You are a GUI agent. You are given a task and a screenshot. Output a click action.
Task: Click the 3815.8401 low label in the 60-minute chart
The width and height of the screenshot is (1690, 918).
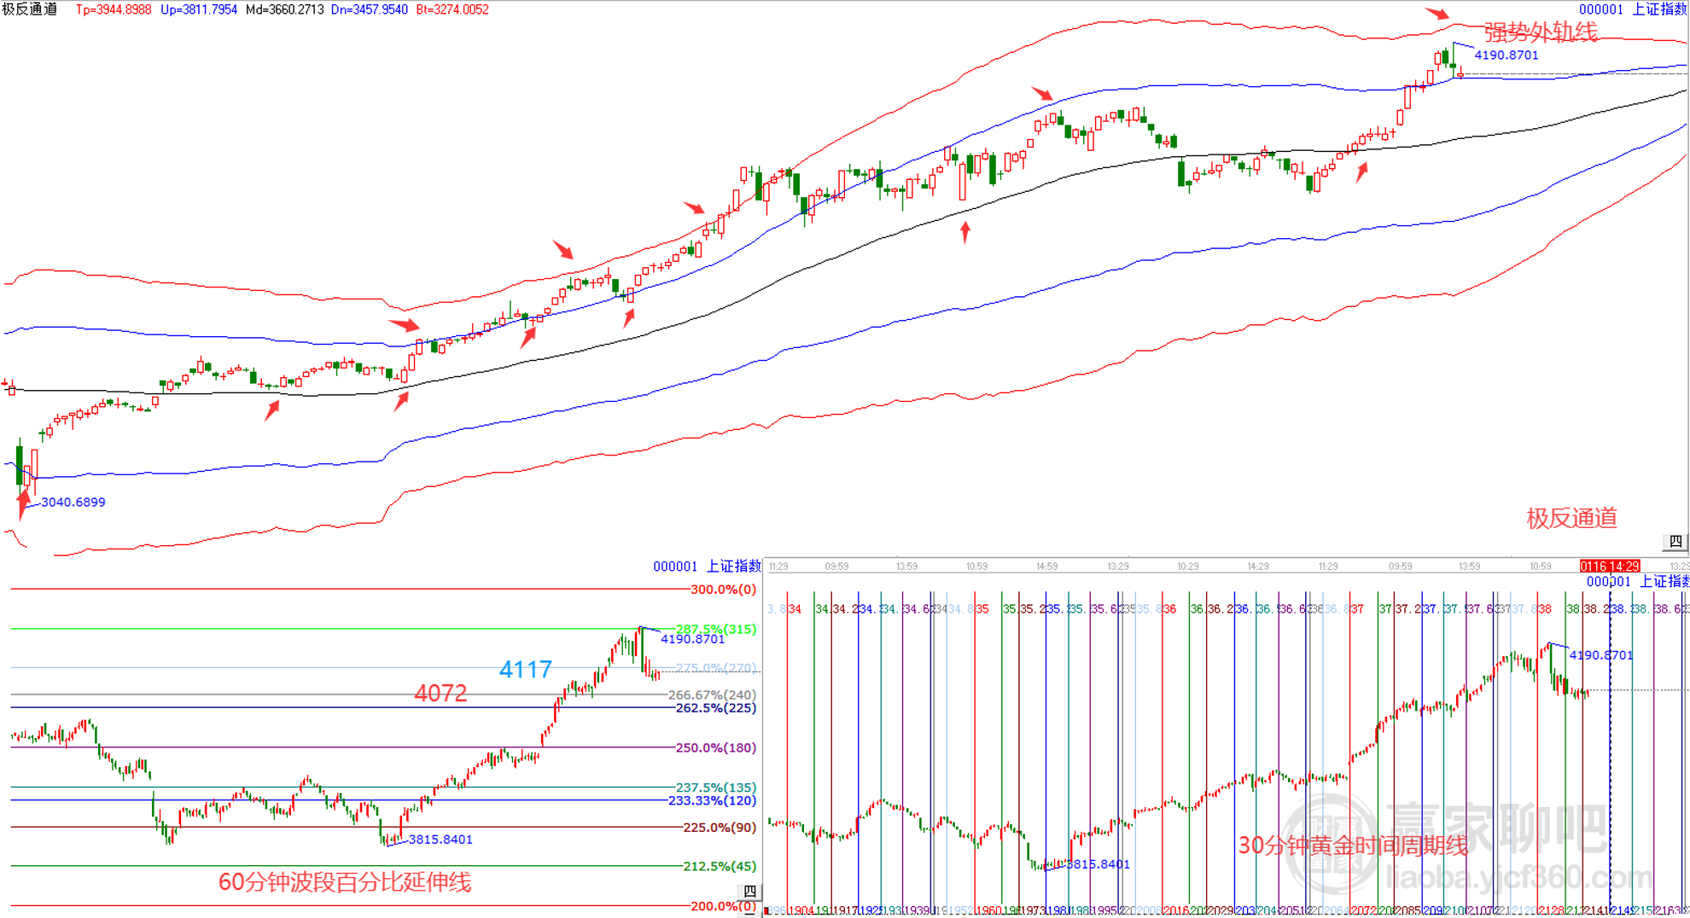pyautogui.click(x=440, y=840)
